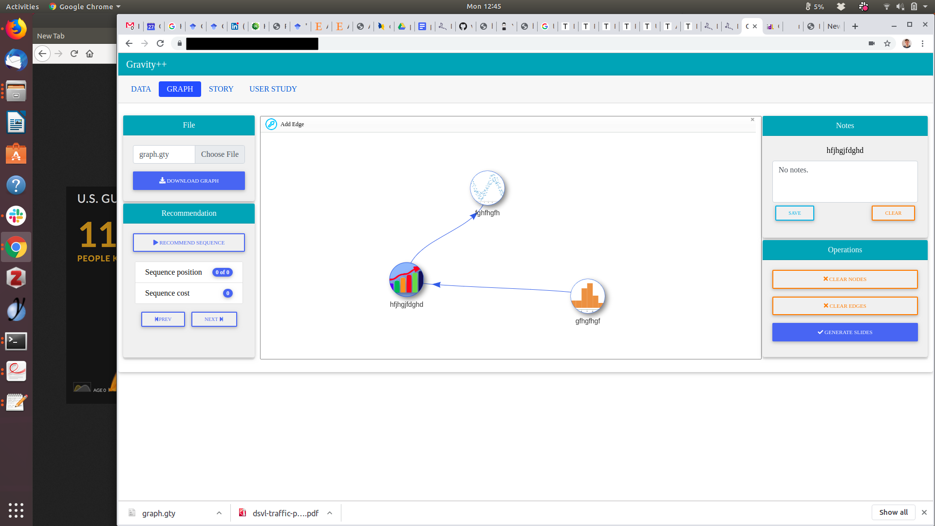
Task: Open the system status menu arrow
Action: [925, 7]
